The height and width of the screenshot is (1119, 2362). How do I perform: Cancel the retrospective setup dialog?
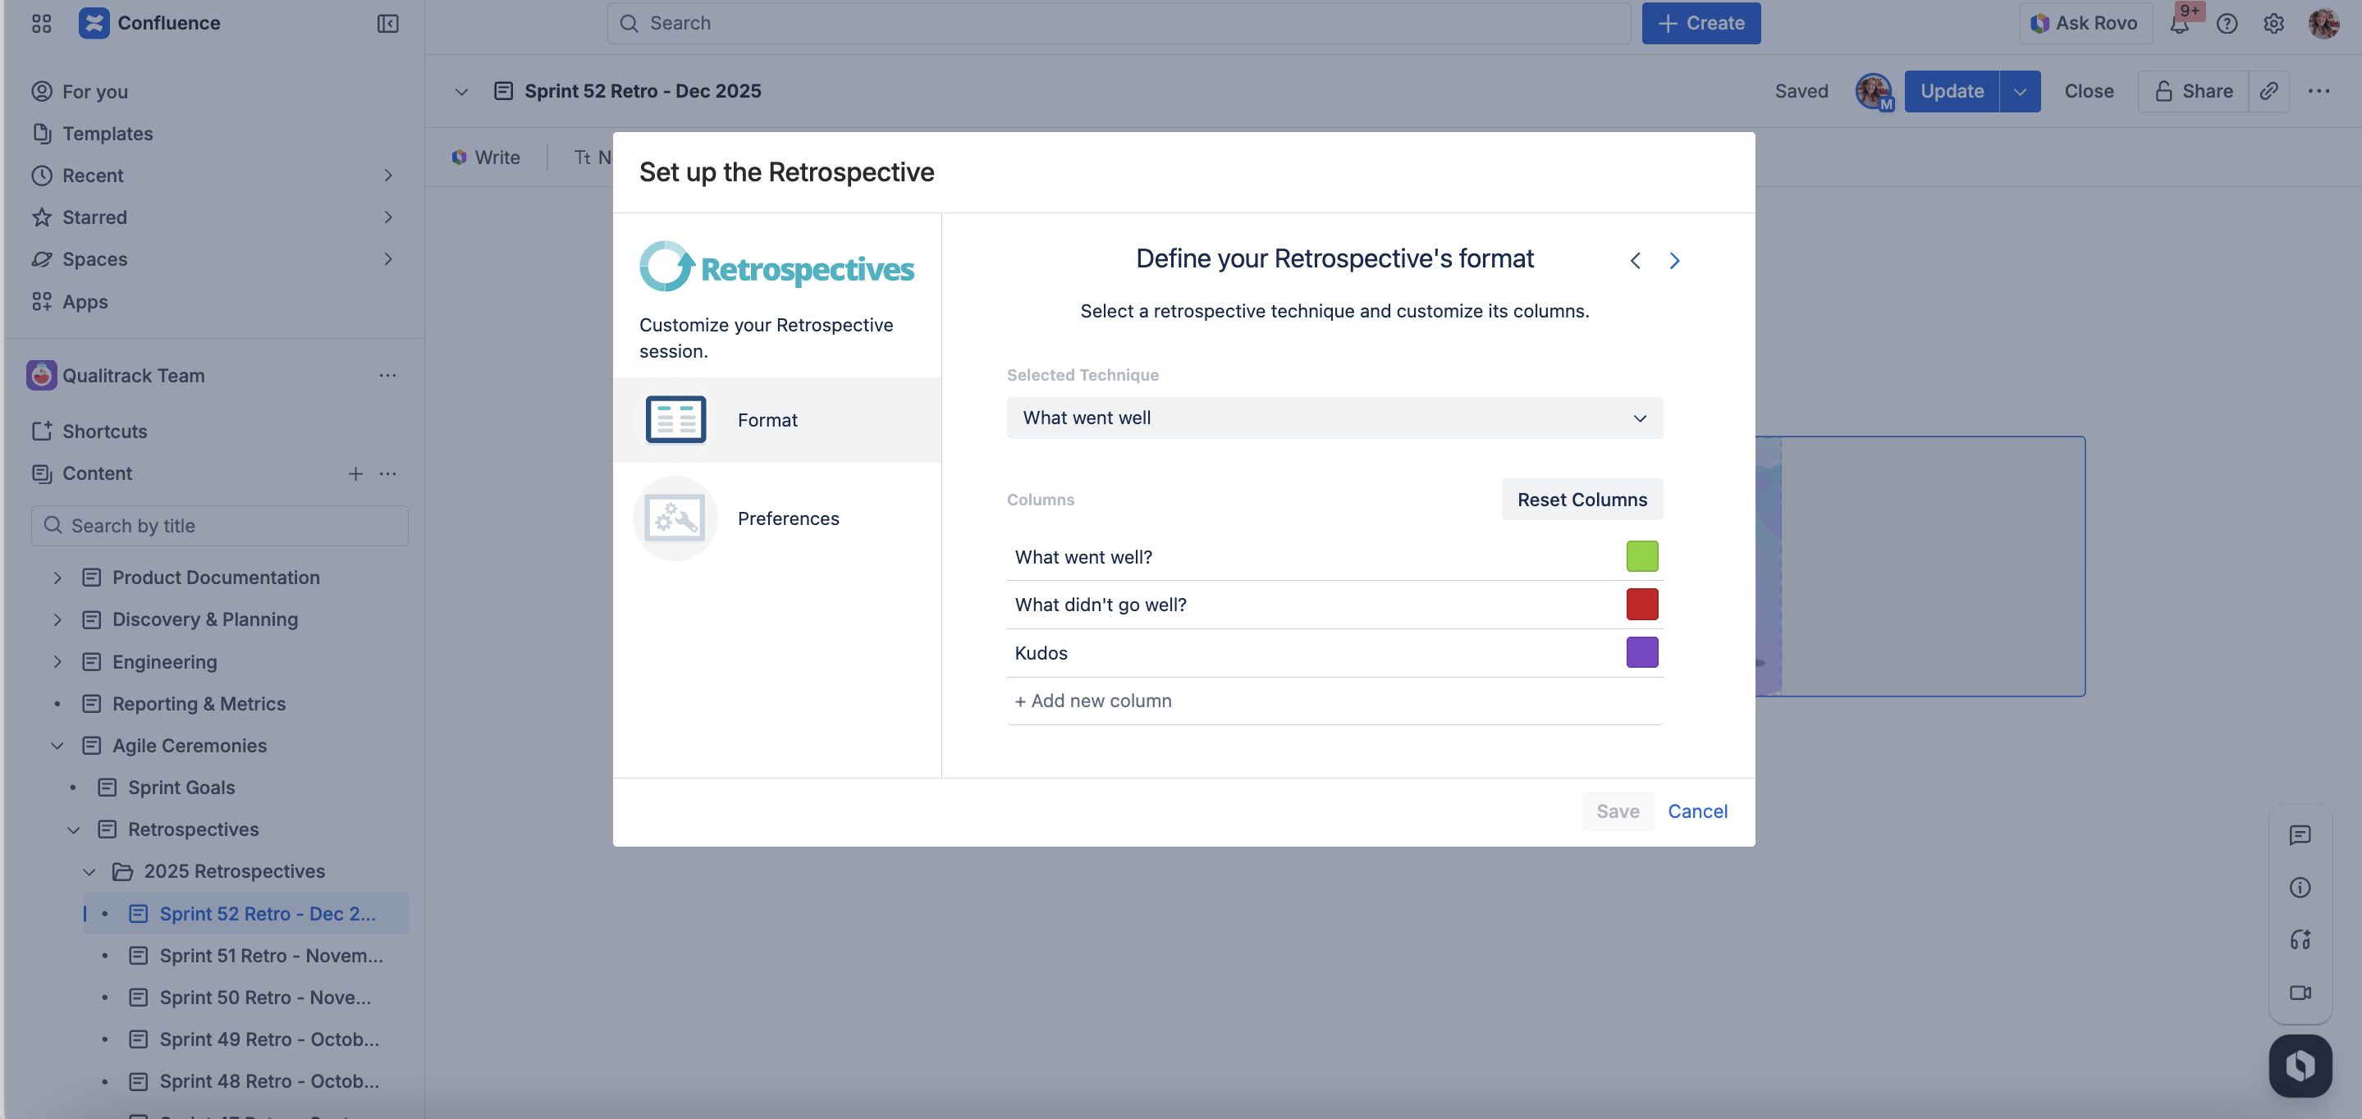pyautogui.click(x=1696, y=811)
